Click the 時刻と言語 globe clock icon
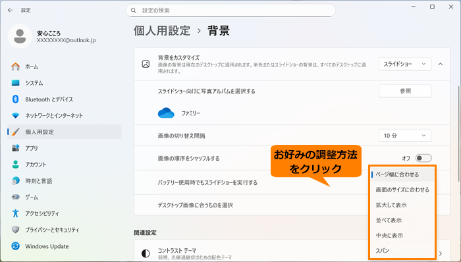The height and width of the screenshot is (262, 461). point(16,180)
